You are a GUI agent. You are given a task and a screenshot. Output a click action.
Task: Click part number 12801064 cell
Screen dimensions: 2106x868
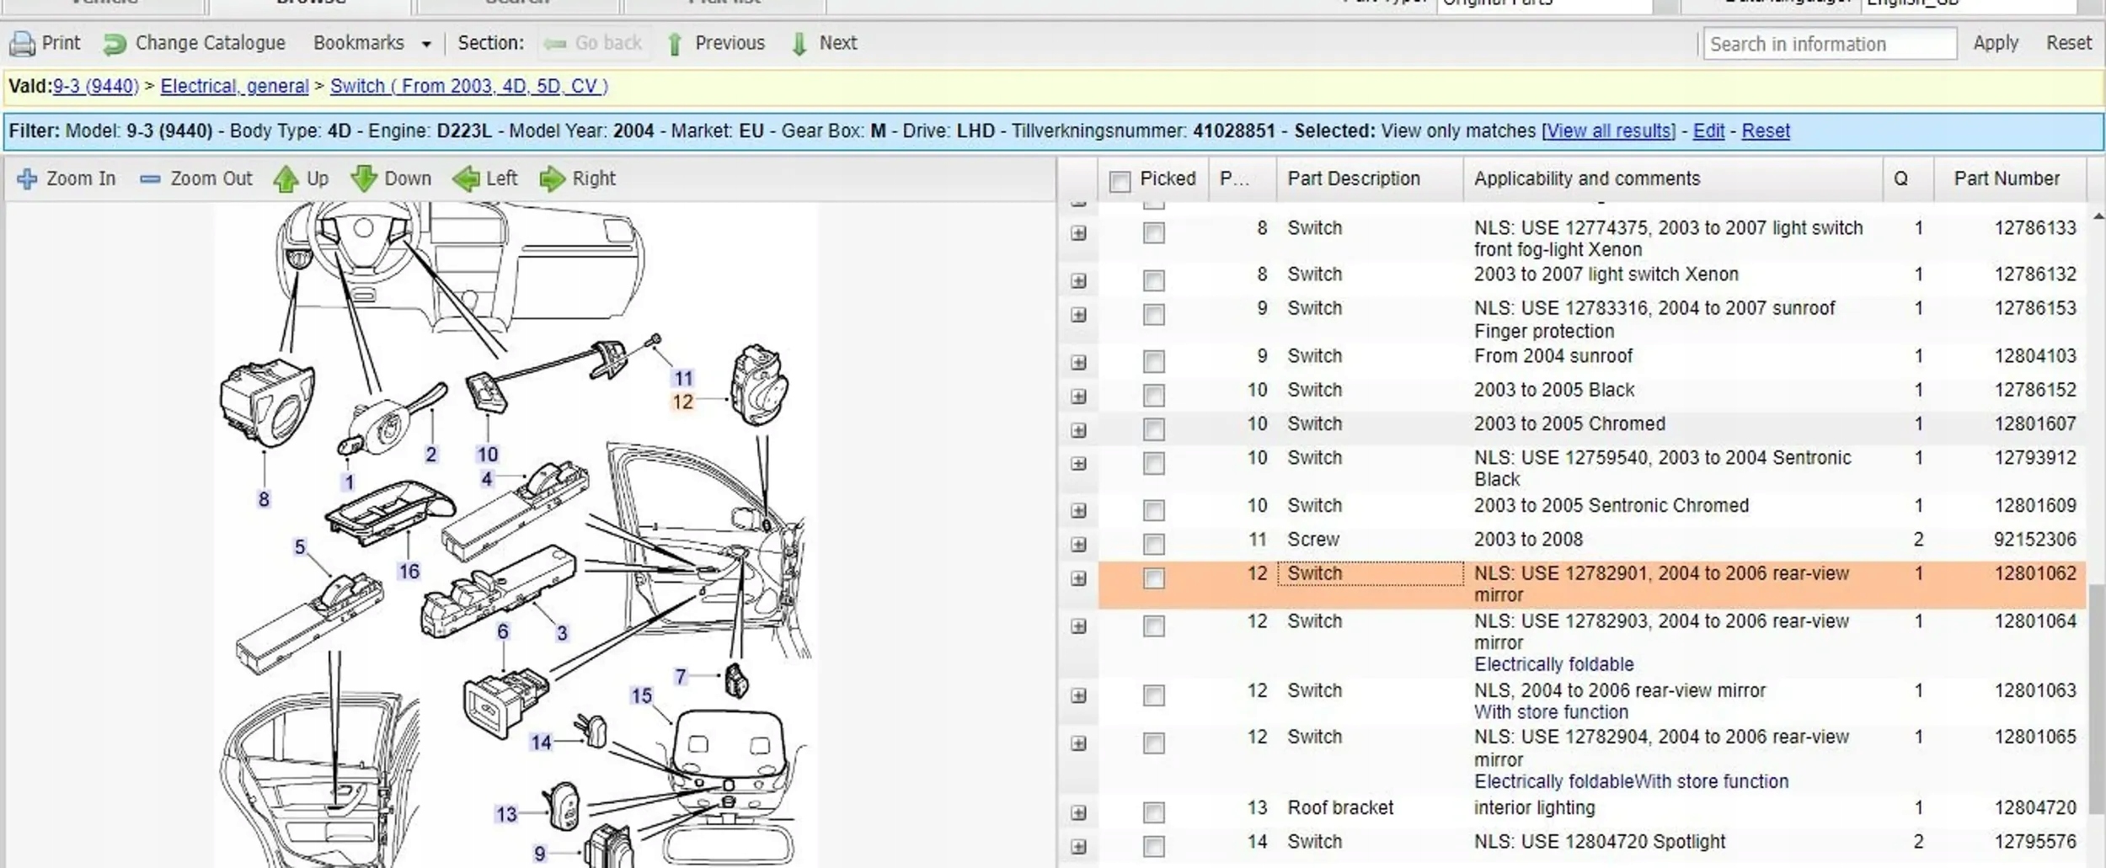pyautogui.click(x=2034, y=621)
